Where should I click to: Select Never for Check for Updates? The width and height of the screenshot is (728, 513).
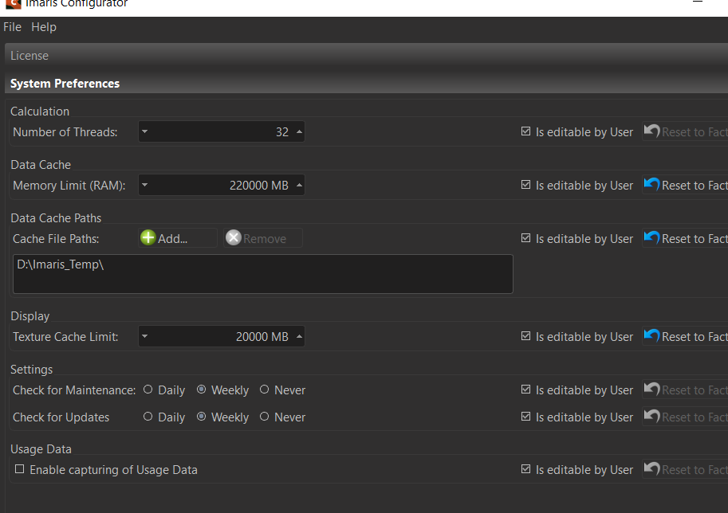click(264, 417)
